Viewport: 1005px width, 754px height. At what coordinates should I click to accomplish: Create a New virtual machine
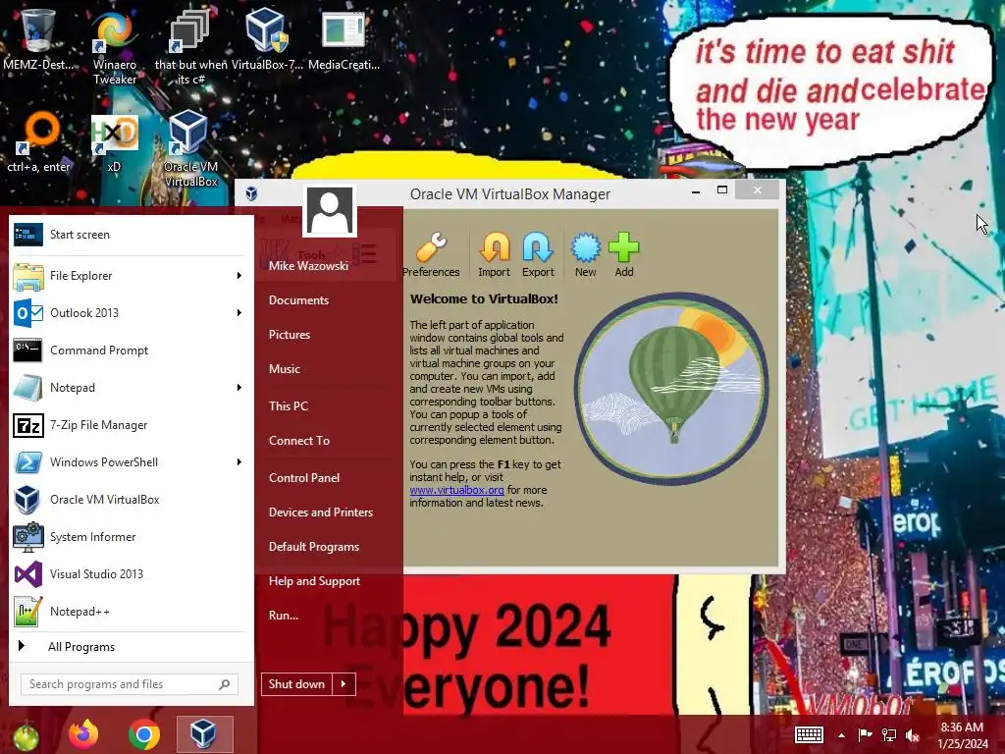tap(585, 255)
